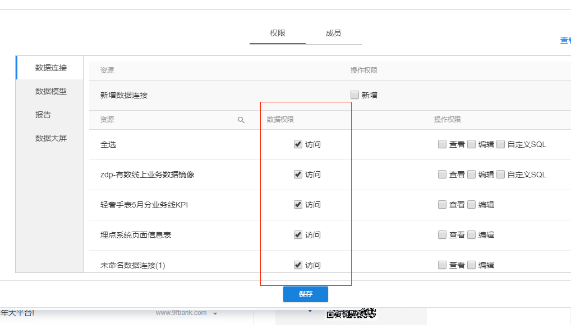Check 编辑 for 埋点系统页面信息表

(x=472, y=235)
